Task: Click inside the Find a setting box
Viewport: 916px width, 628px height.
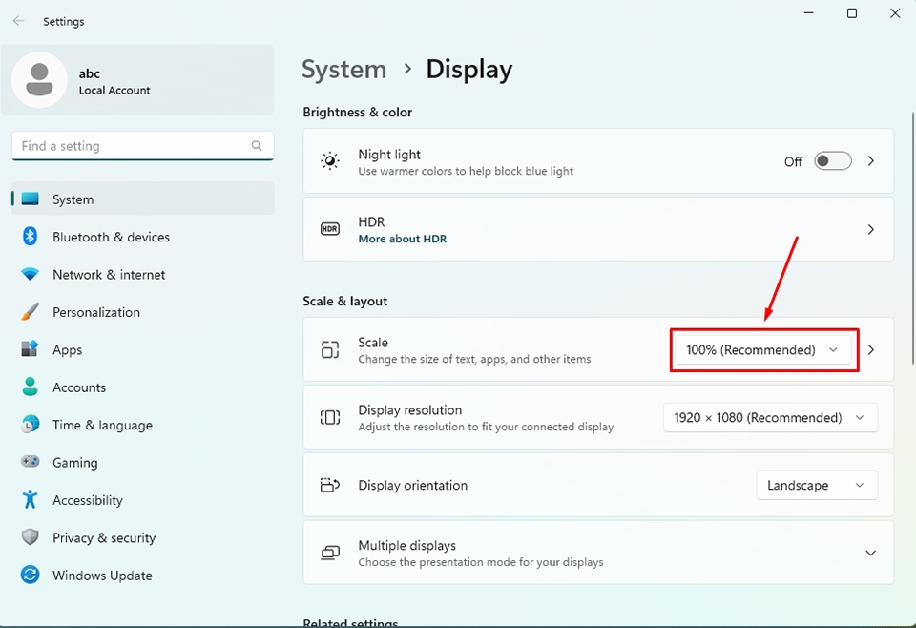Action: coord(134,145)
